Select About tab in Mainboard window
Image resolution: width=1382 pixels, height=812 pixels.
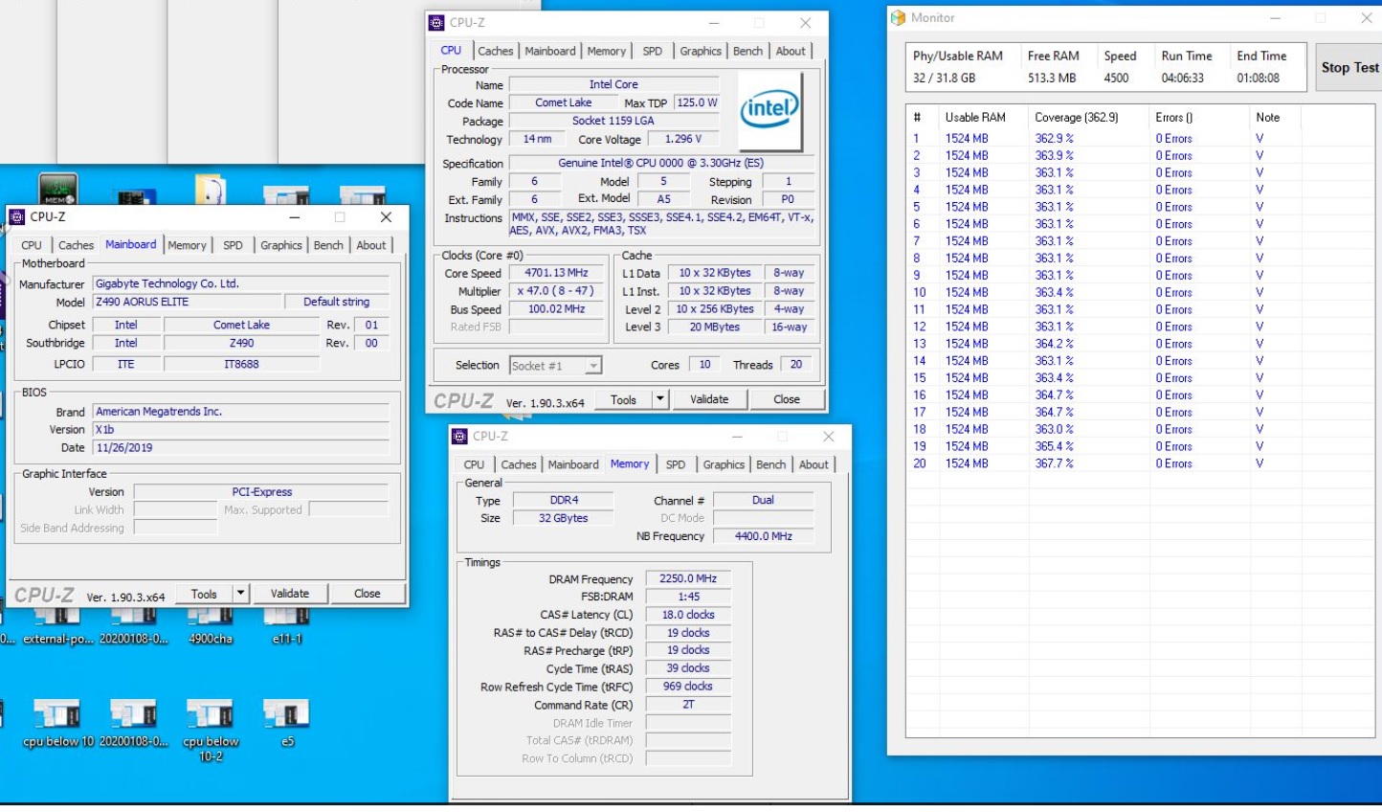click(x=371, y=246)
